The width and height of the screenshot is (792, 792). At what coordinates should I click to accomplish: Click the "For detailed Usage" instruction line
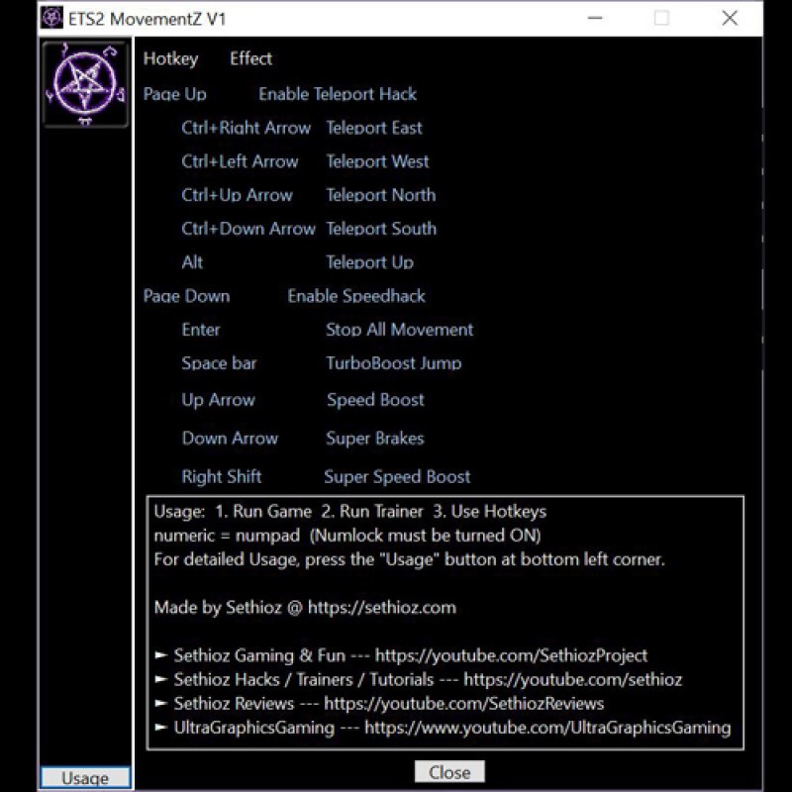[410, 559]
